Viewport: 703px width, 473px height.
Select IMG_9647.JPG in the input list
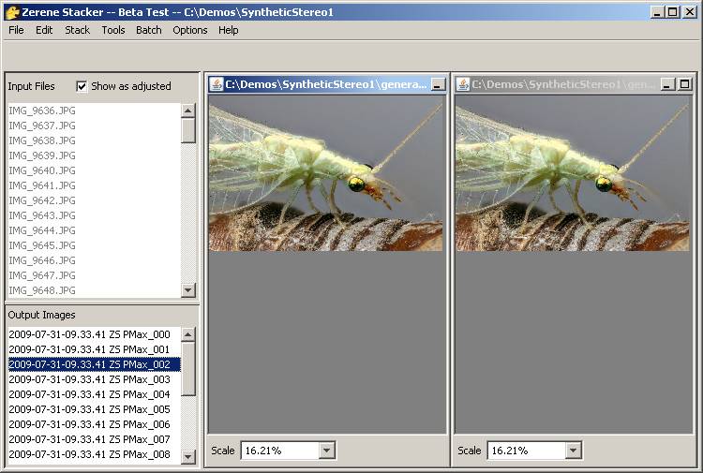42,275
